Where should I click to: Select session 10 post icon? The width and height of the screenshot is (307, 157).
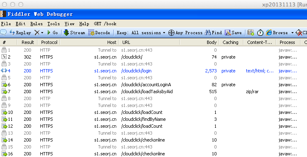(x=4, y=112)
